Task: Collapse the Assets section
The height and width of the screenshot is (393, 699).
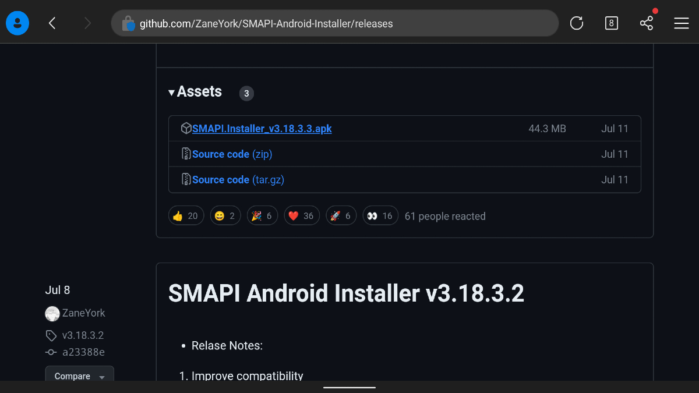Action: pyautogui.click(x=171, y=91)
